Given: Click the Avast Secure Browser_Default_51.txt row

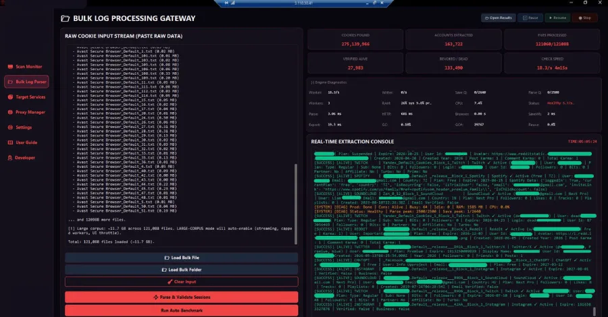Looking at the screenshot, I should click(124, 211).
